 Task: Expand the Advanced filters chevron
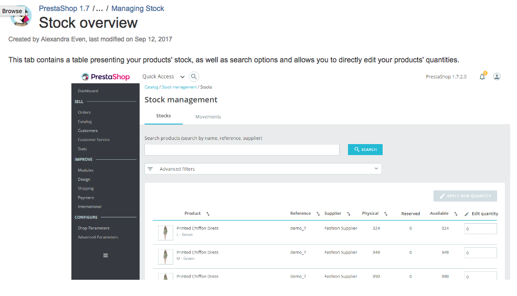tap(376, 169)
